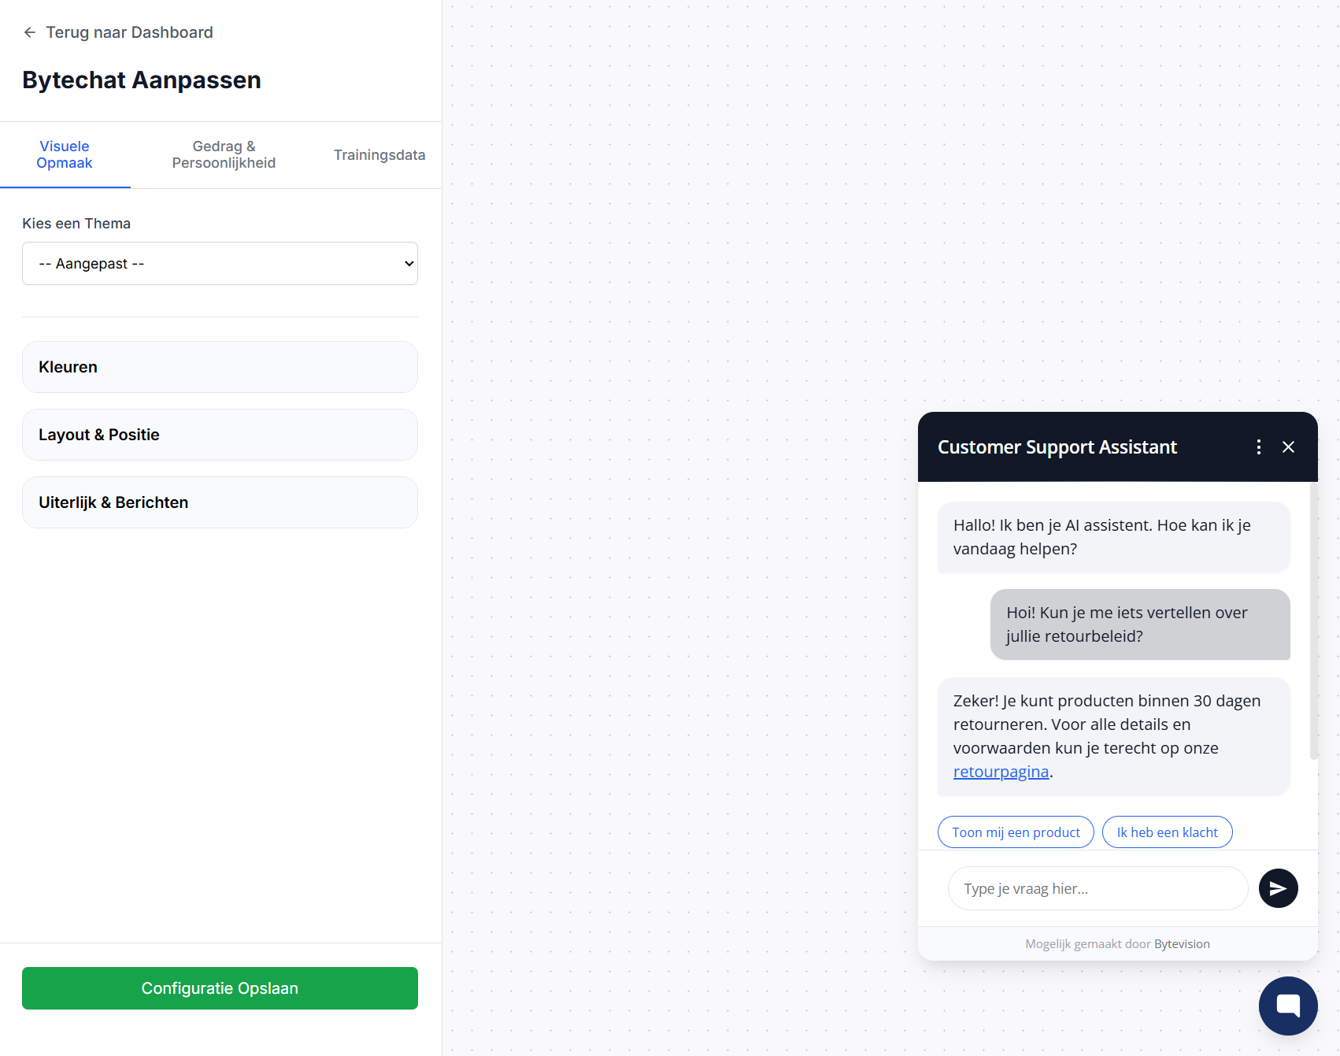
Task: Switch to the Visuele Opmaak tab
Action: pos(65,155)
